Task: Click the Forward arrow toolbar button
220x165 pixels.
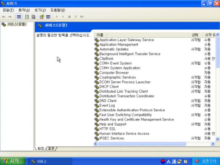Action: (10, 17)
